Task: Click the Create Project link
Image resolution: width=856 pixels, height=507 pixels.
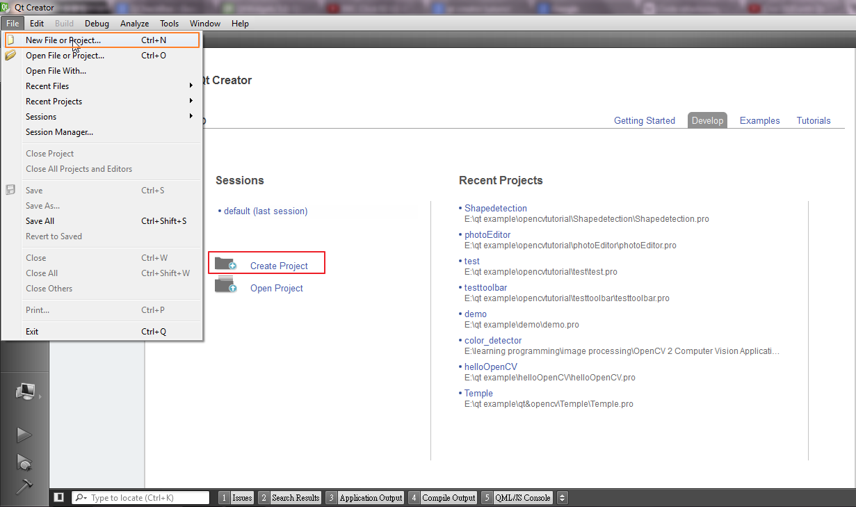Action: [279, 266]
